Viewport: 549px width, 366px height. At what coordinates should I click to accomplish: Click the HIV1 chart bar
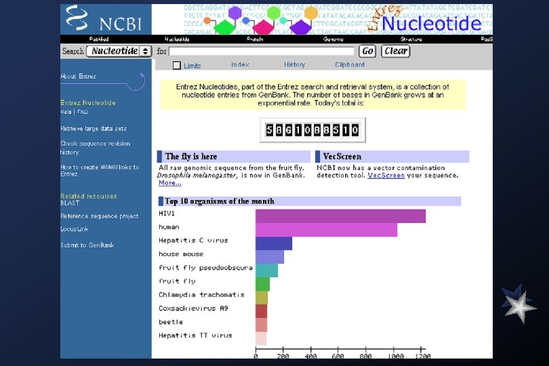[x=340, y=216]
